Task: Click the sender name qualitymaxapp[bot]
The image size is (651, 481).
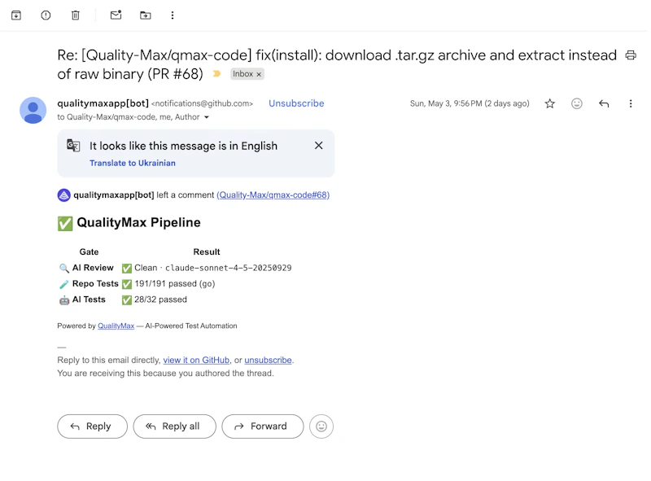Action: point(103,103)
